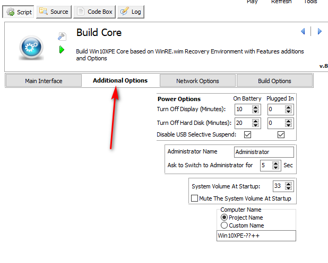Select Project Name radio button

click(224, 217)
